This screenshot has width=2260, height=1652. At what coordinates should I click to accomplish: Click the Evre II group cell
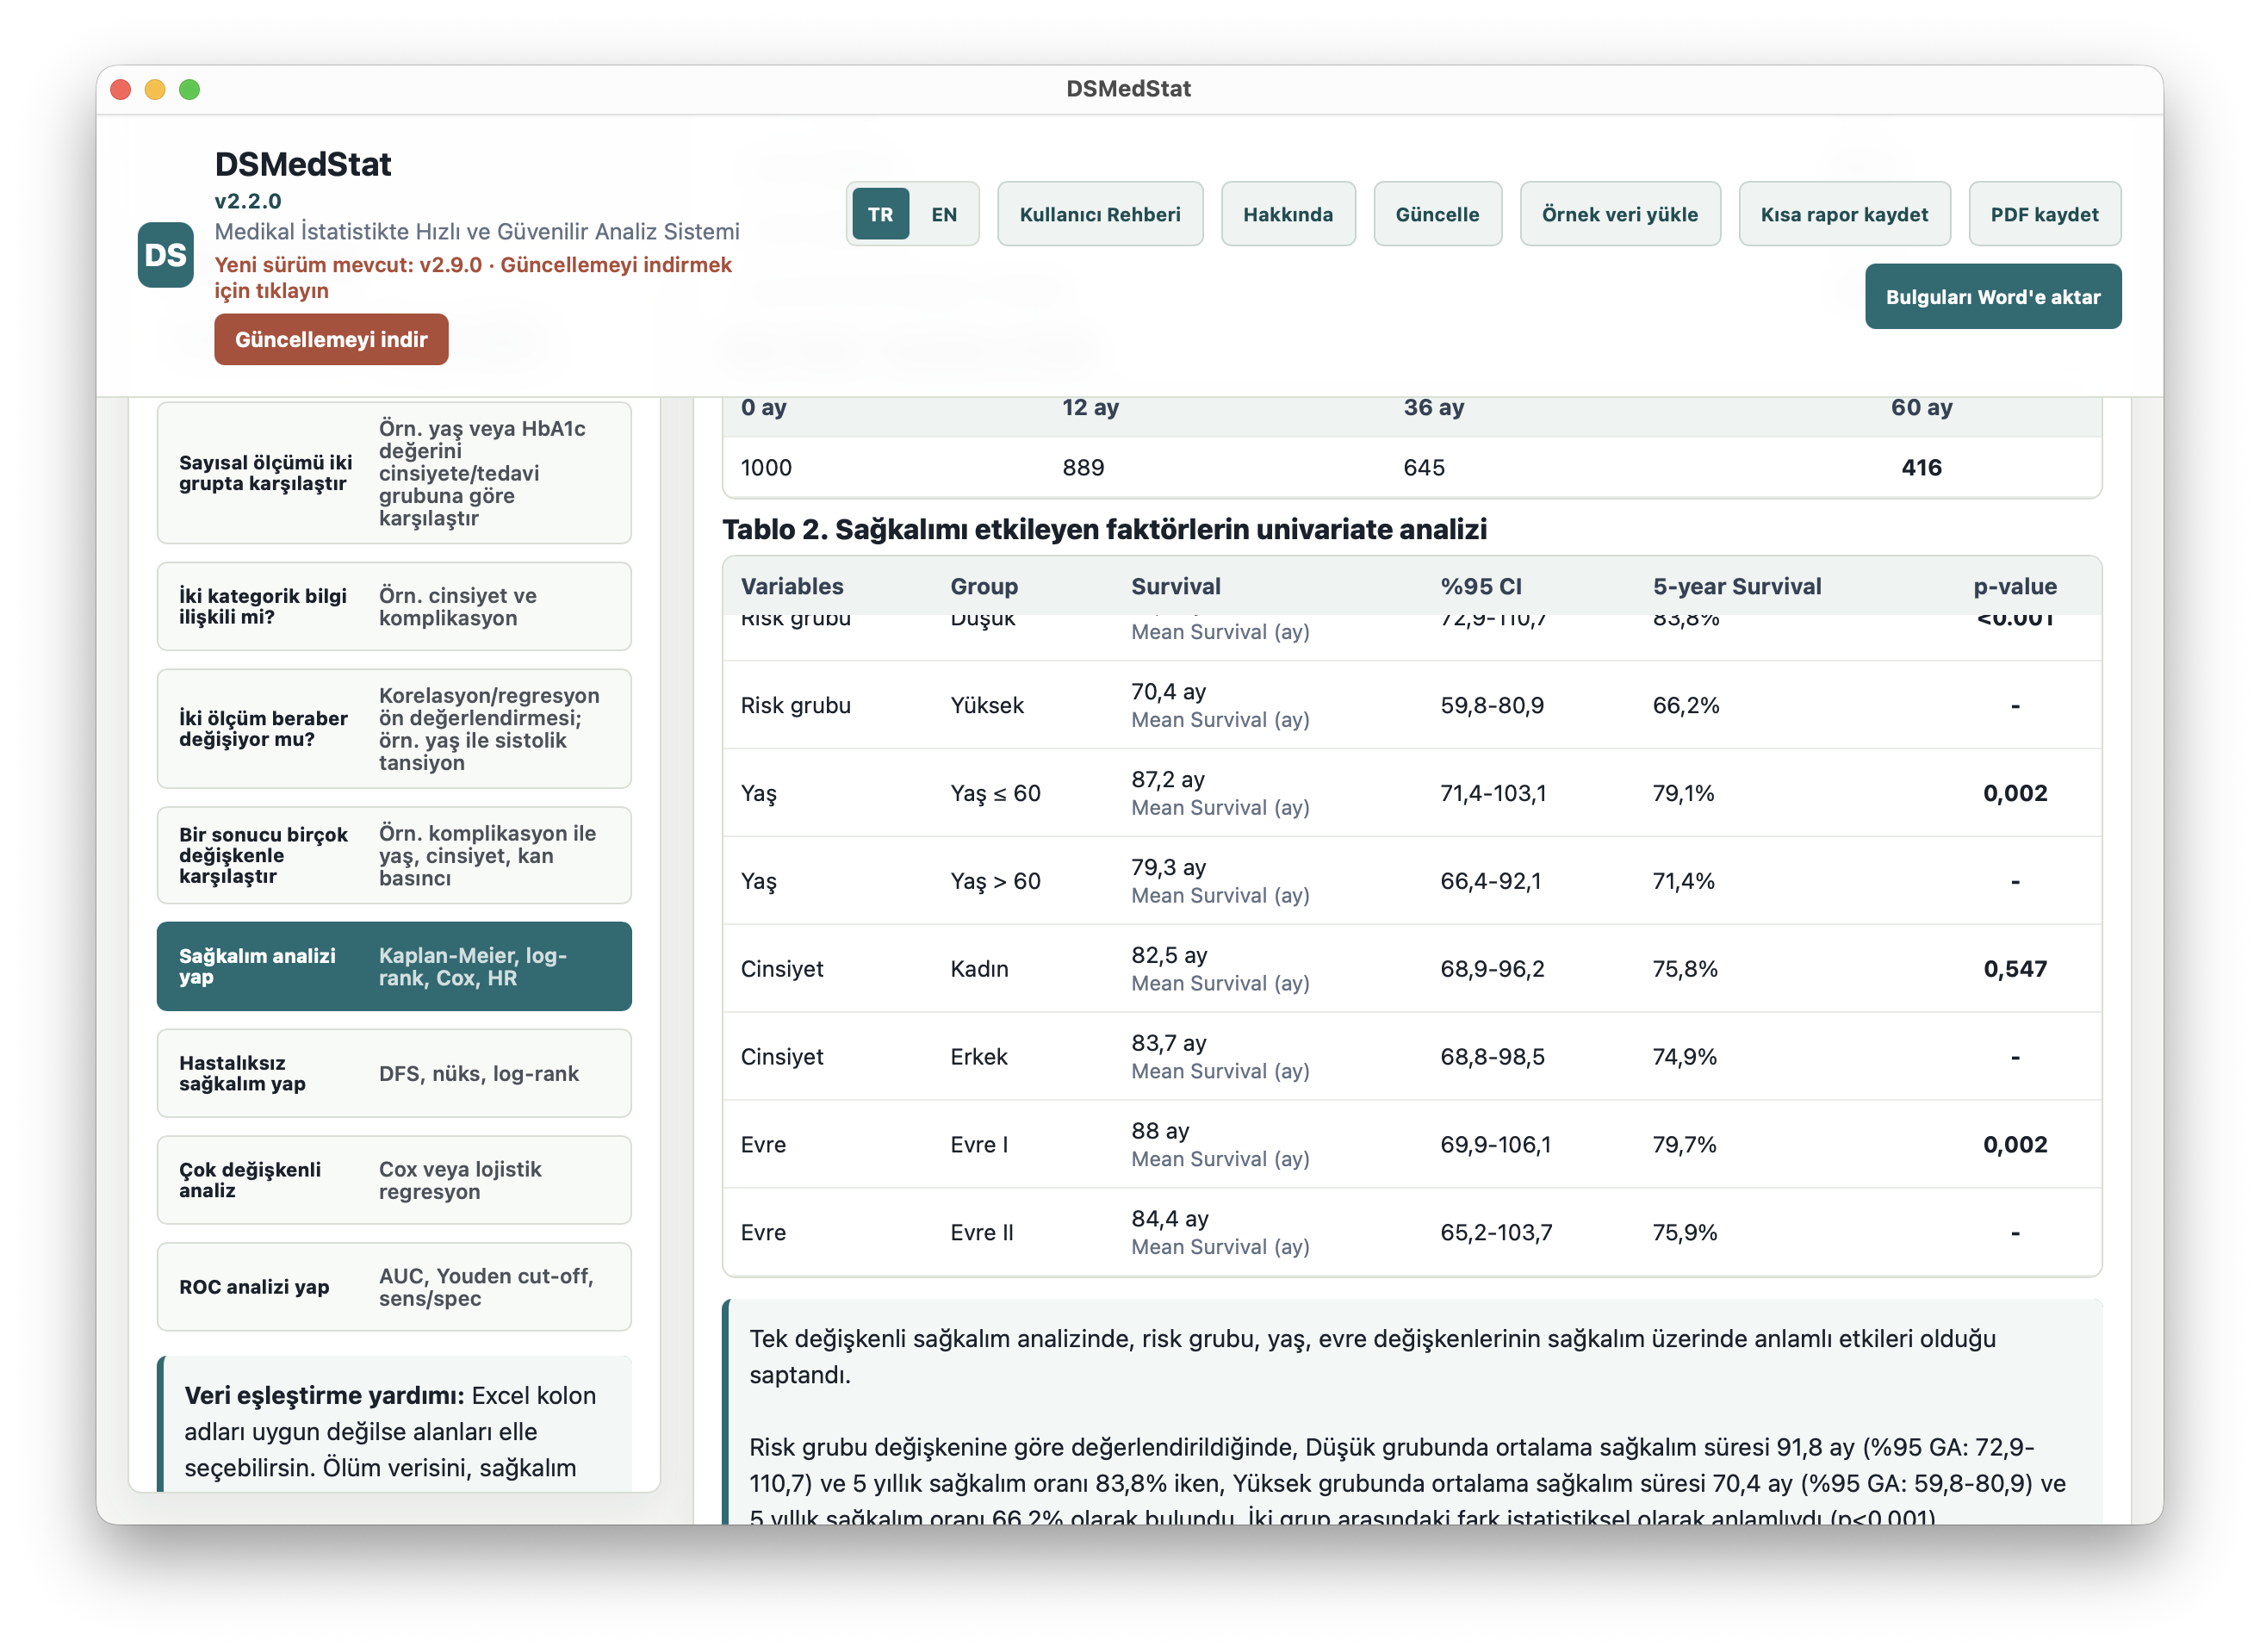982,1234
